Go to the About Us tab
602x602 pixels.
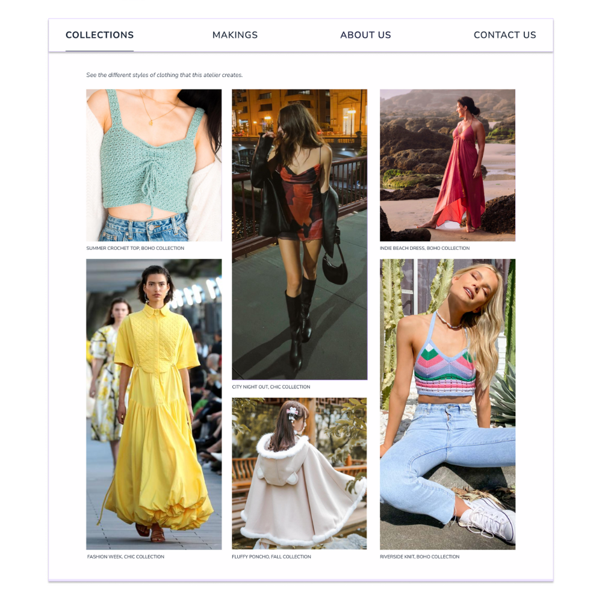[365, 35]
